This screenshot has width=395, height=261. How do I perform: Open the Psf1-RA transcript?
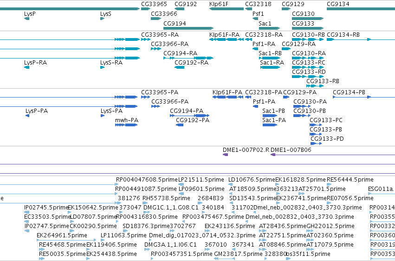click(x=255, y=49)
